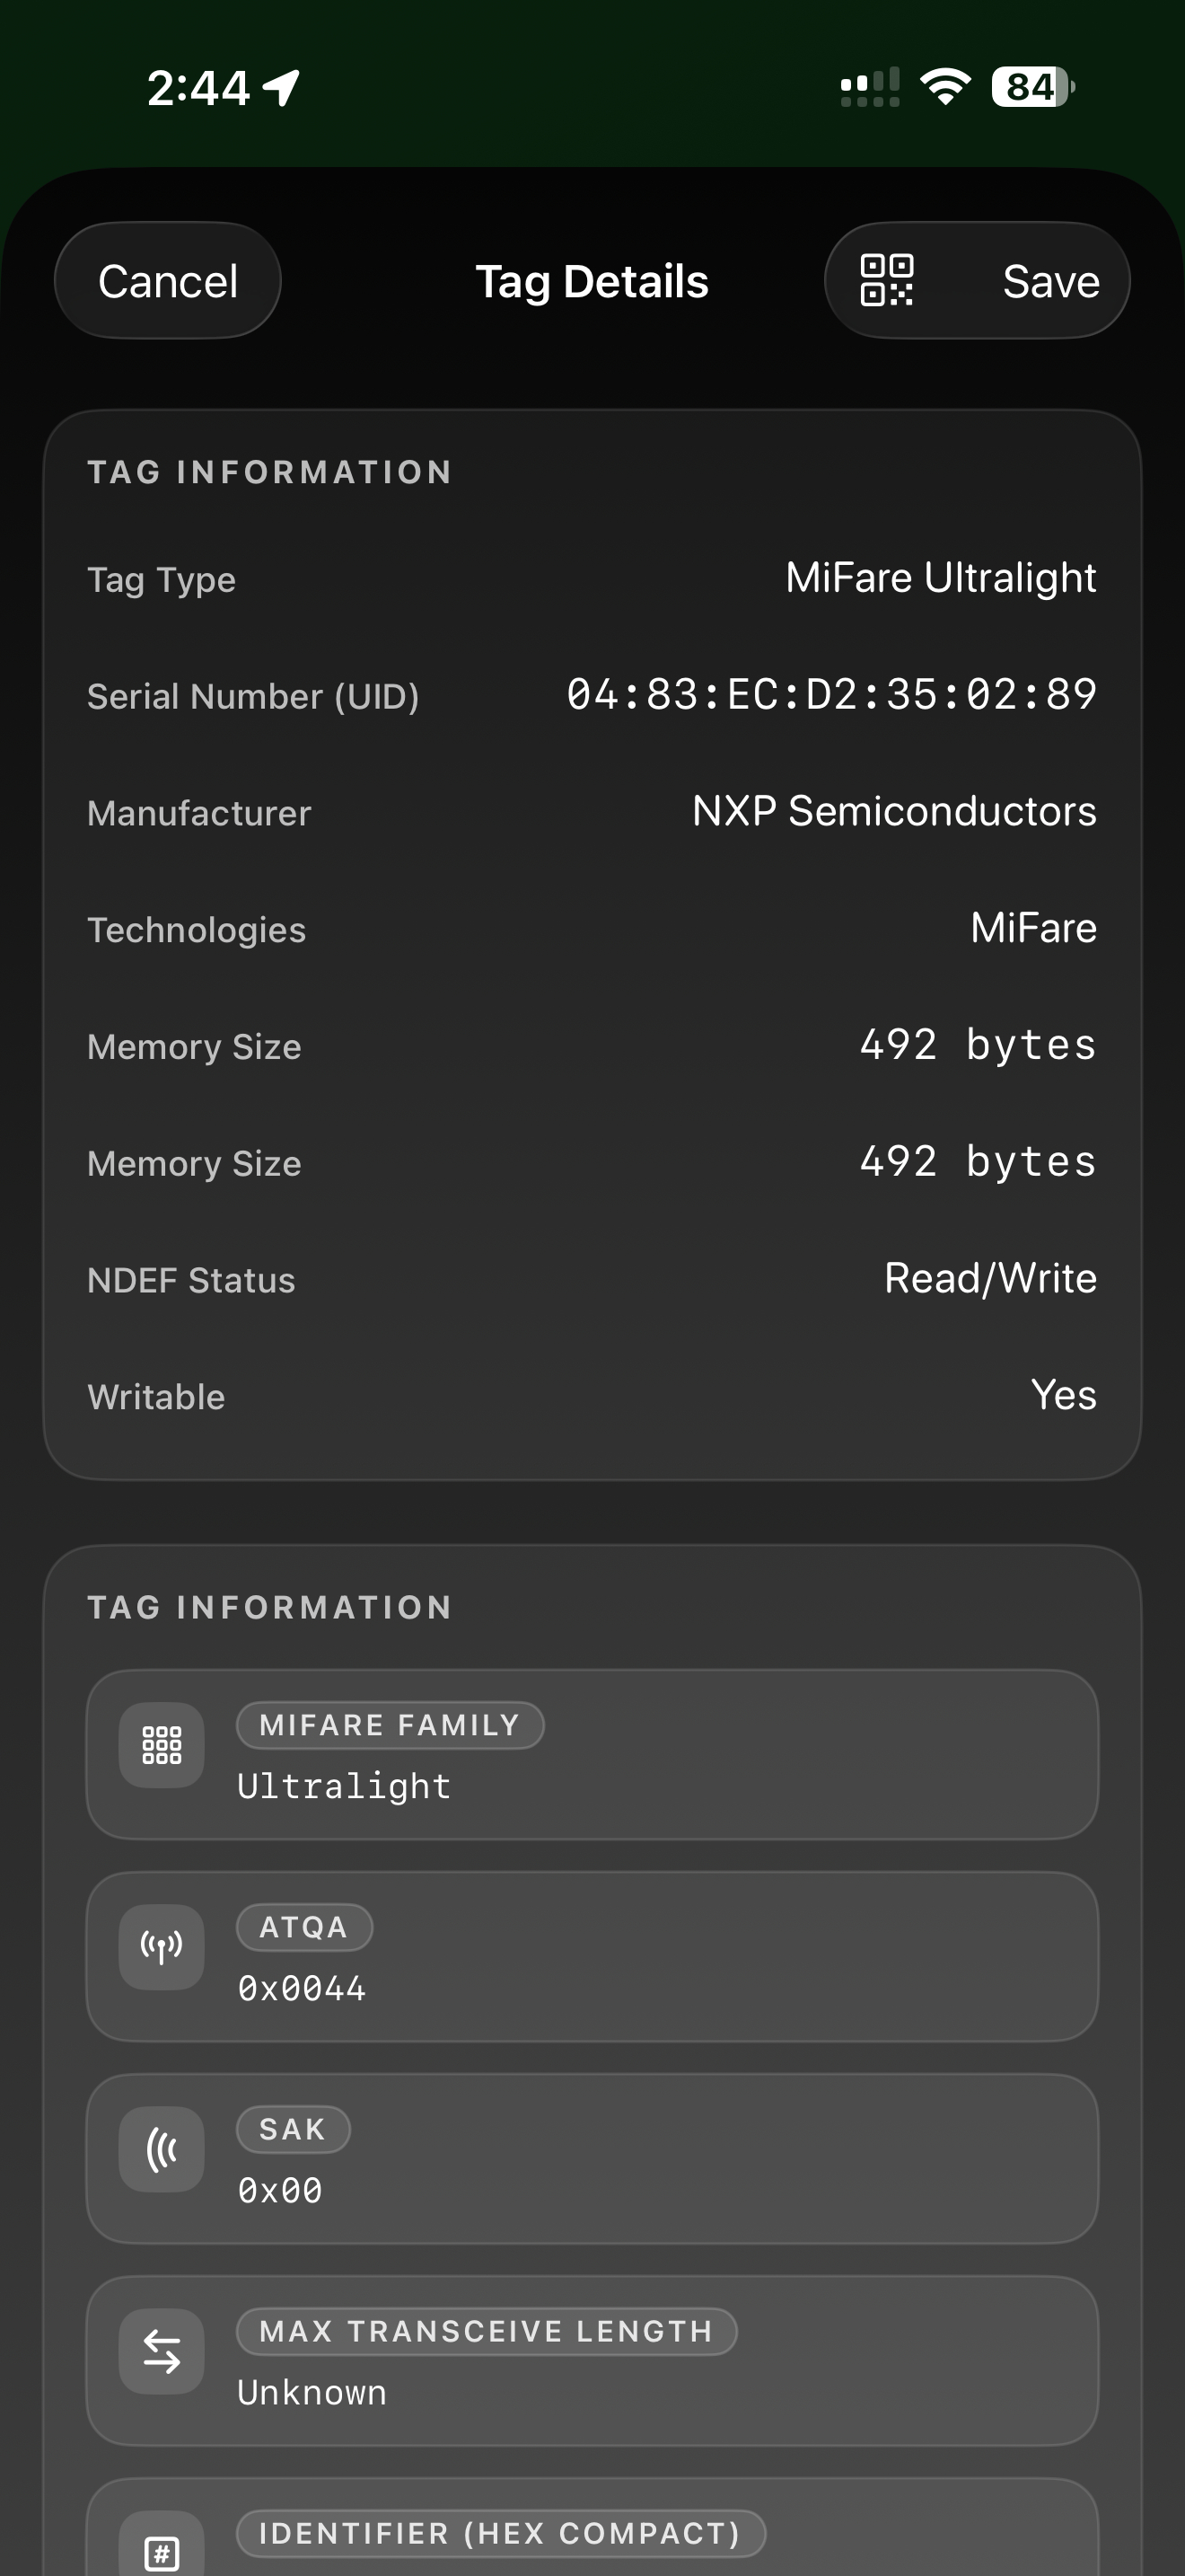Tap the Tag Details title

tap(592, 280)
